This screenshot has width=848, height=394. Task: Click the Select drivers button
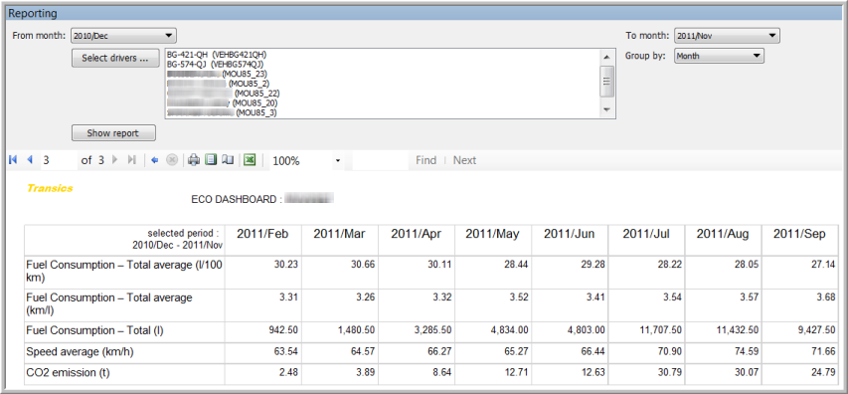tap(115, 58)
